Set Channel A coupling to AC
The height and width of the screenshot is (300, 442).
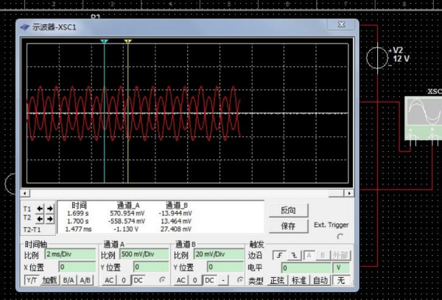(x=109, y=280)
